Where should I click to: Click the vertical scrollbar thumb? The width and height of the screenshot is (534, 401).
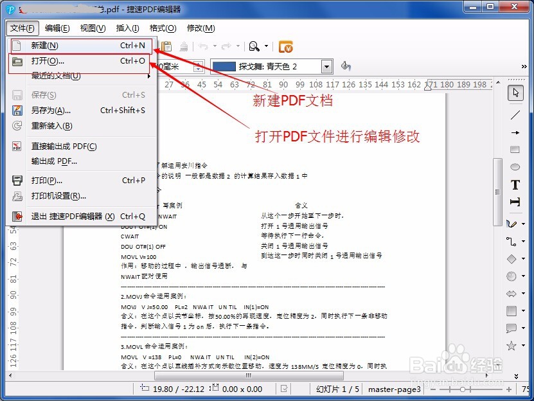(x=497, y=192)
